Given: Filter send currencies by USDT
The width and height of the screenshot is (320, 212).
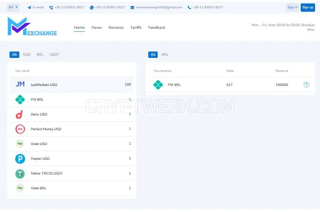Looking at the screenshot, I should (54, 55).
